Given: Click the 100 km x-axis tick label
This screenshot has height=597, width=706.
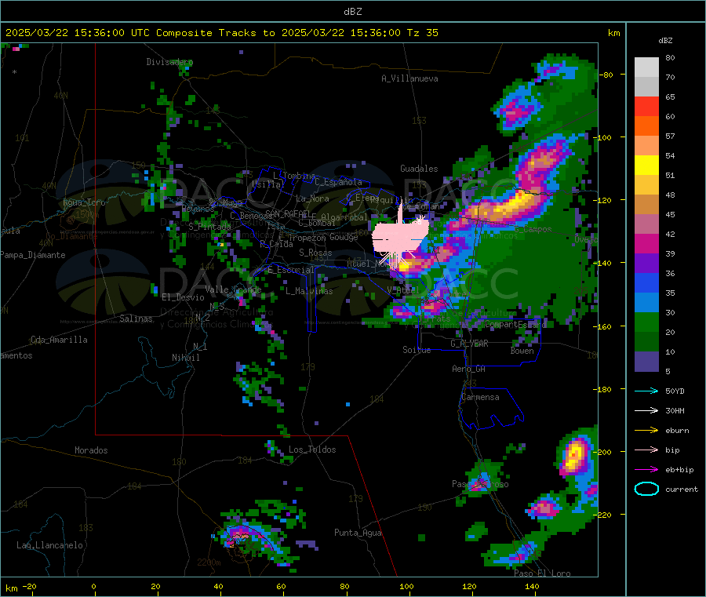Looking at the screenshot, I should 406,587.
